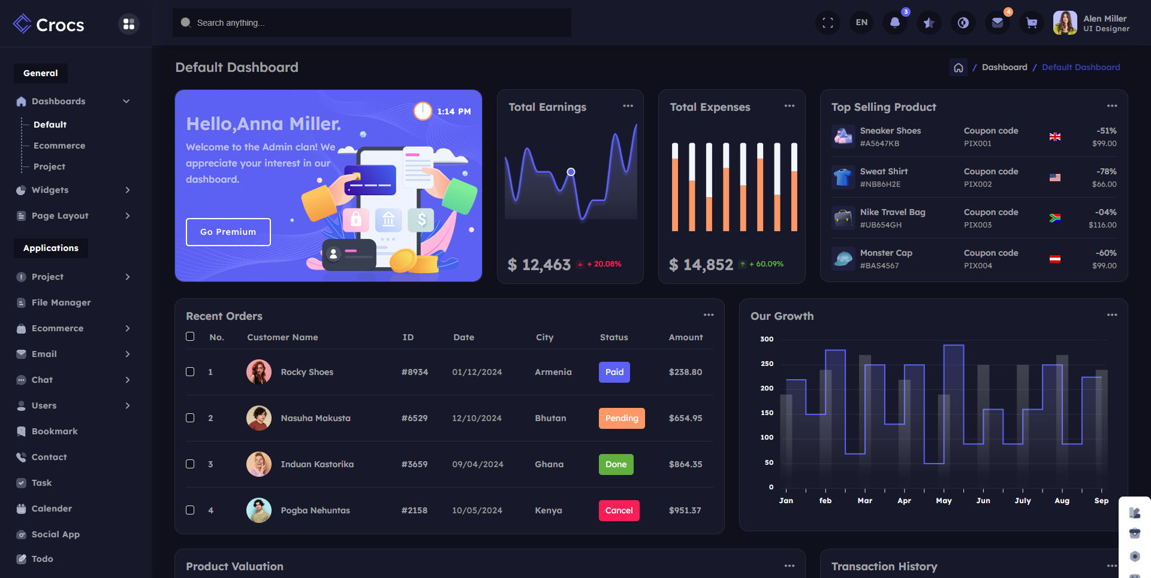Collapse the Dashboards menu chevron
This screenshot has height=578, width=1151.
(126, 101)
